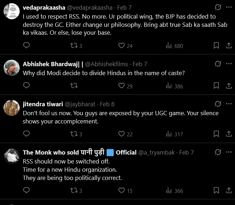Like Abhishek Bhardwaj's tweet with 29 likes
The height and width of the screenshot is (205, 235).
point(122,86)
